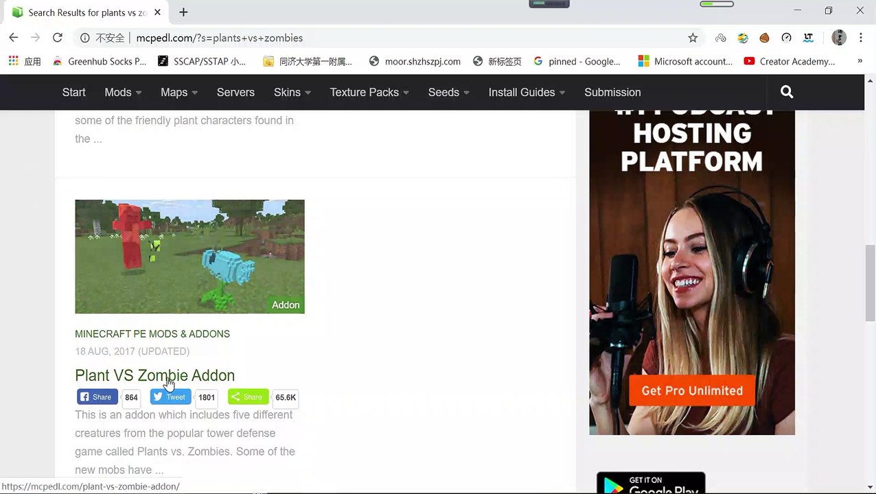Click the blue-green circular extension icon
The width and height of the screenshot is (876, 494).
(743, 38)
